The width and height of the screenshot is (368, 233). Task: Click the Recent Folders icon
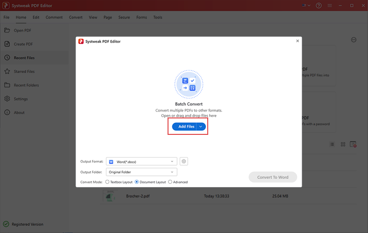7,85
